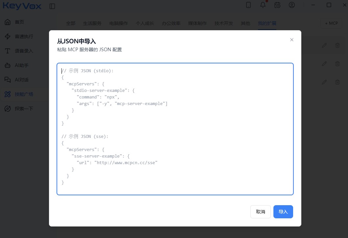348x238 pixels.
Task: Open 探索一下 in the sidebar
Action: [x=24, y=108]
